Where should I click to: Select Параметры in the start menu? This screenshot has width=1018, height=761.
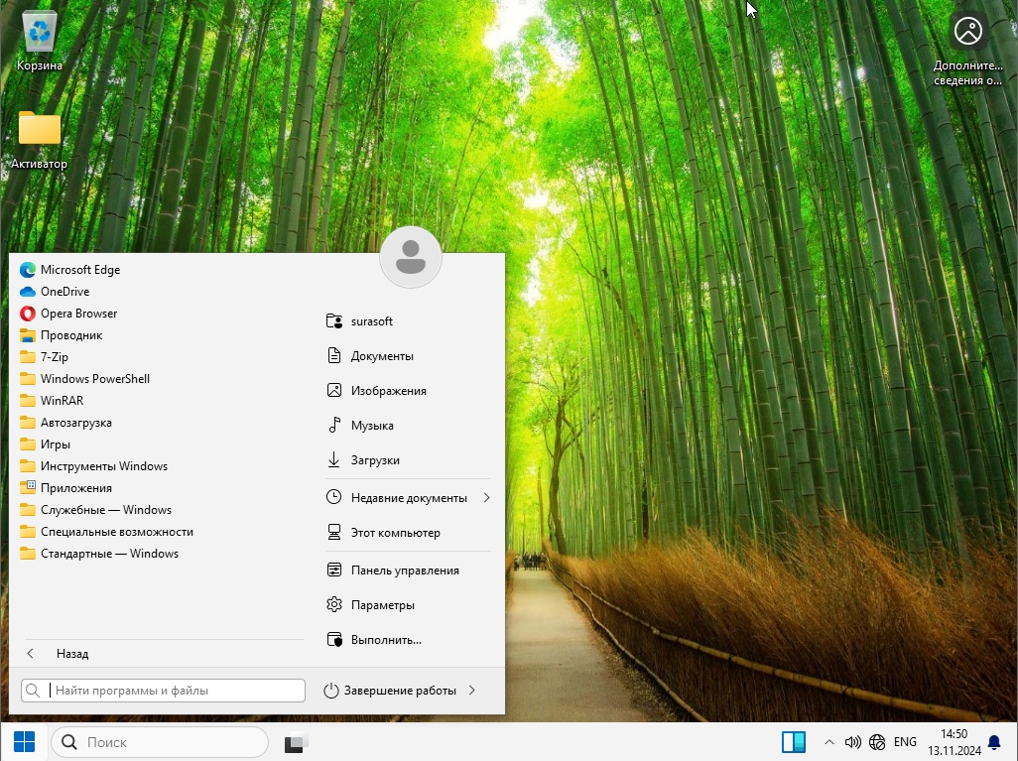coord(382,605)
